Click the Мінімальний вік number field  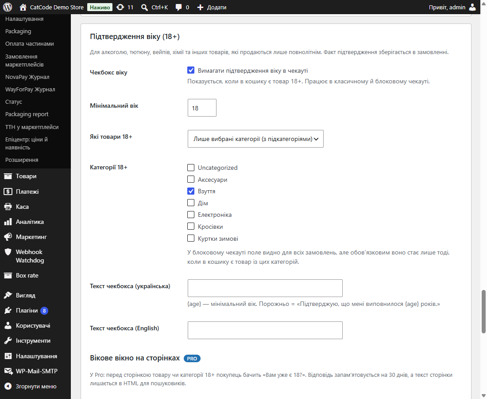pos(202,108)
